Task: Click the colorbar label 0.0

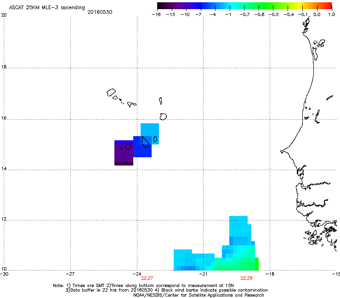Action: point(317,15)
